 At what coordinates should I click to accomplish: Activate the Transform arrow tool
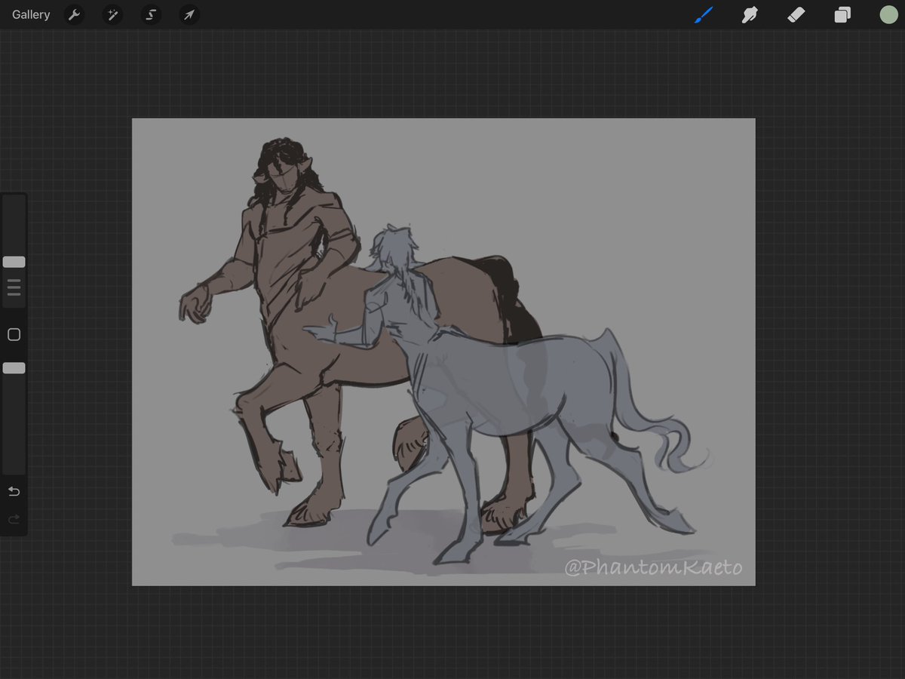point(189,14)
